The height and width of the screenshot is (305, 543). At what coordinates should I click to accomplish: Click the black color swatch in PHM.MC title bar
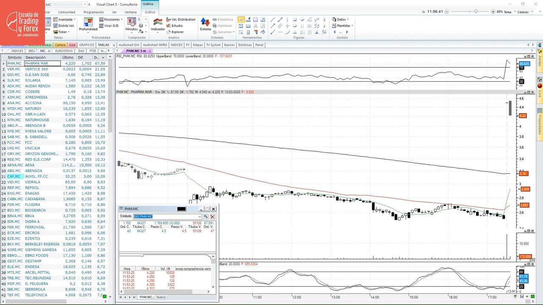[x=181, y=209]
